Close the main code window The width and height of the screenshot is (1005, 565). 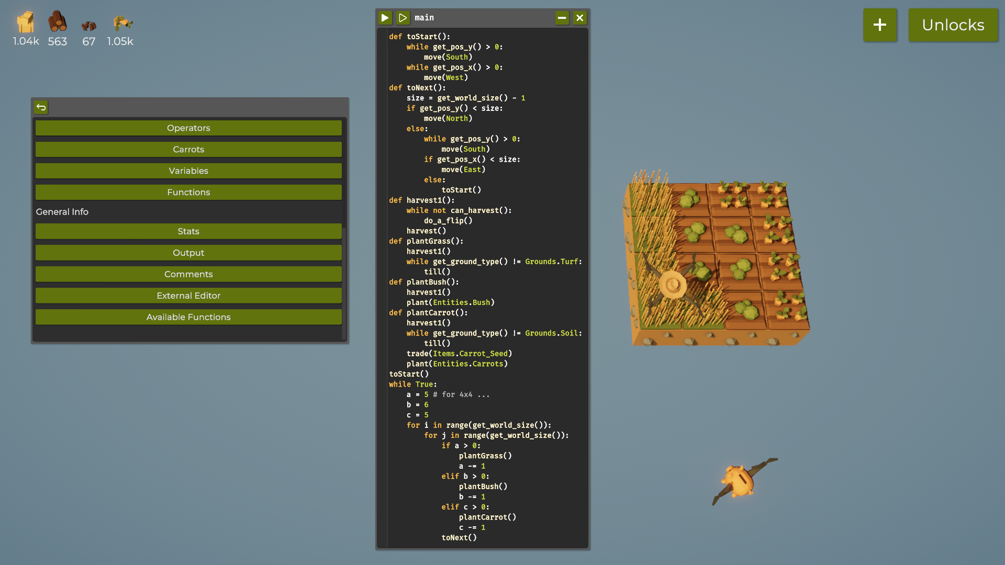point(579,18)
